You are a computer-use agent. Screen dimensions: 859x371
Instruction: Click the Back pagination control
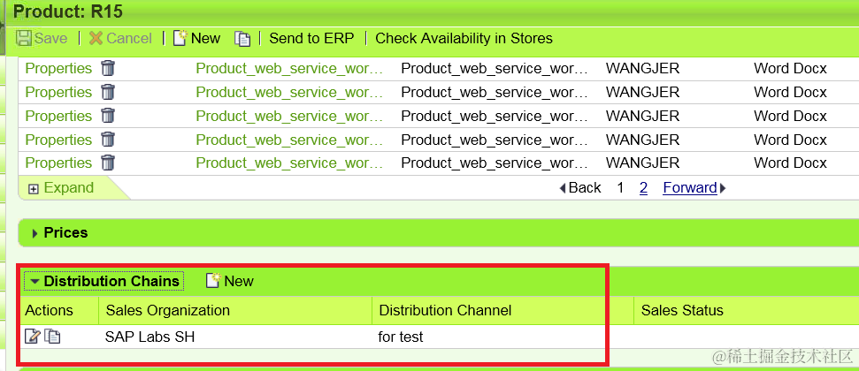tap(580, 188)
